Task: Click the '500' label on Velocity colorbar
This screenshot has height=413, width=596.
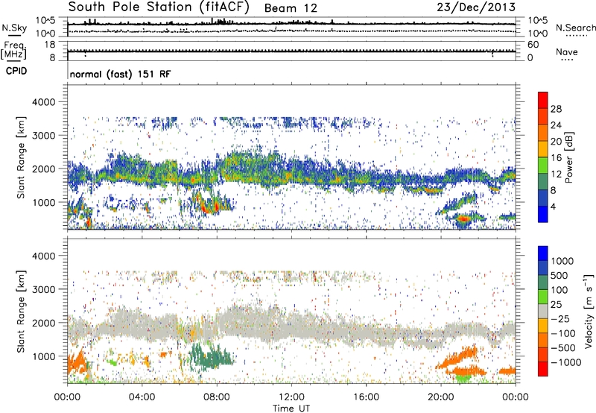Action: click(x=559, y=276)
